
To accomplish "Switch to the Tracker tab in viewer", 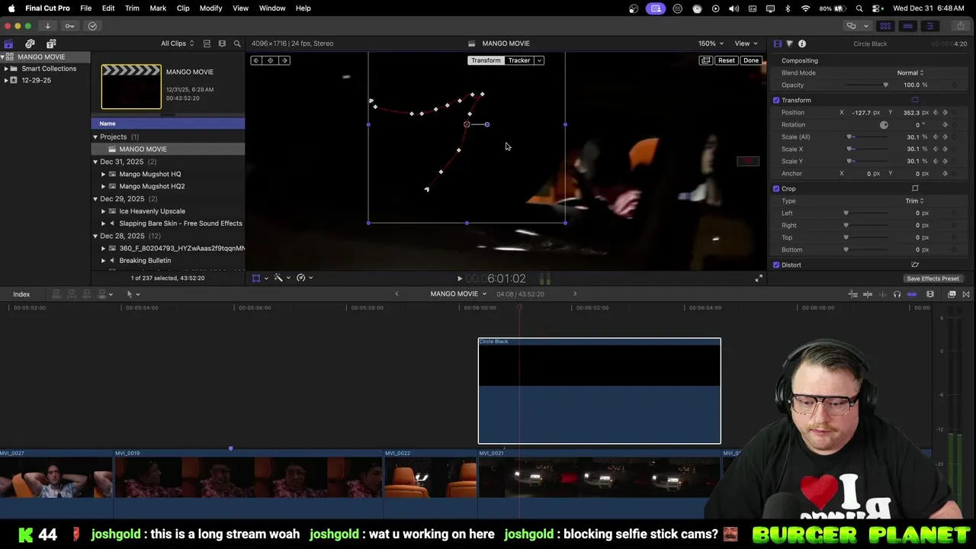I will coord(519,60).
